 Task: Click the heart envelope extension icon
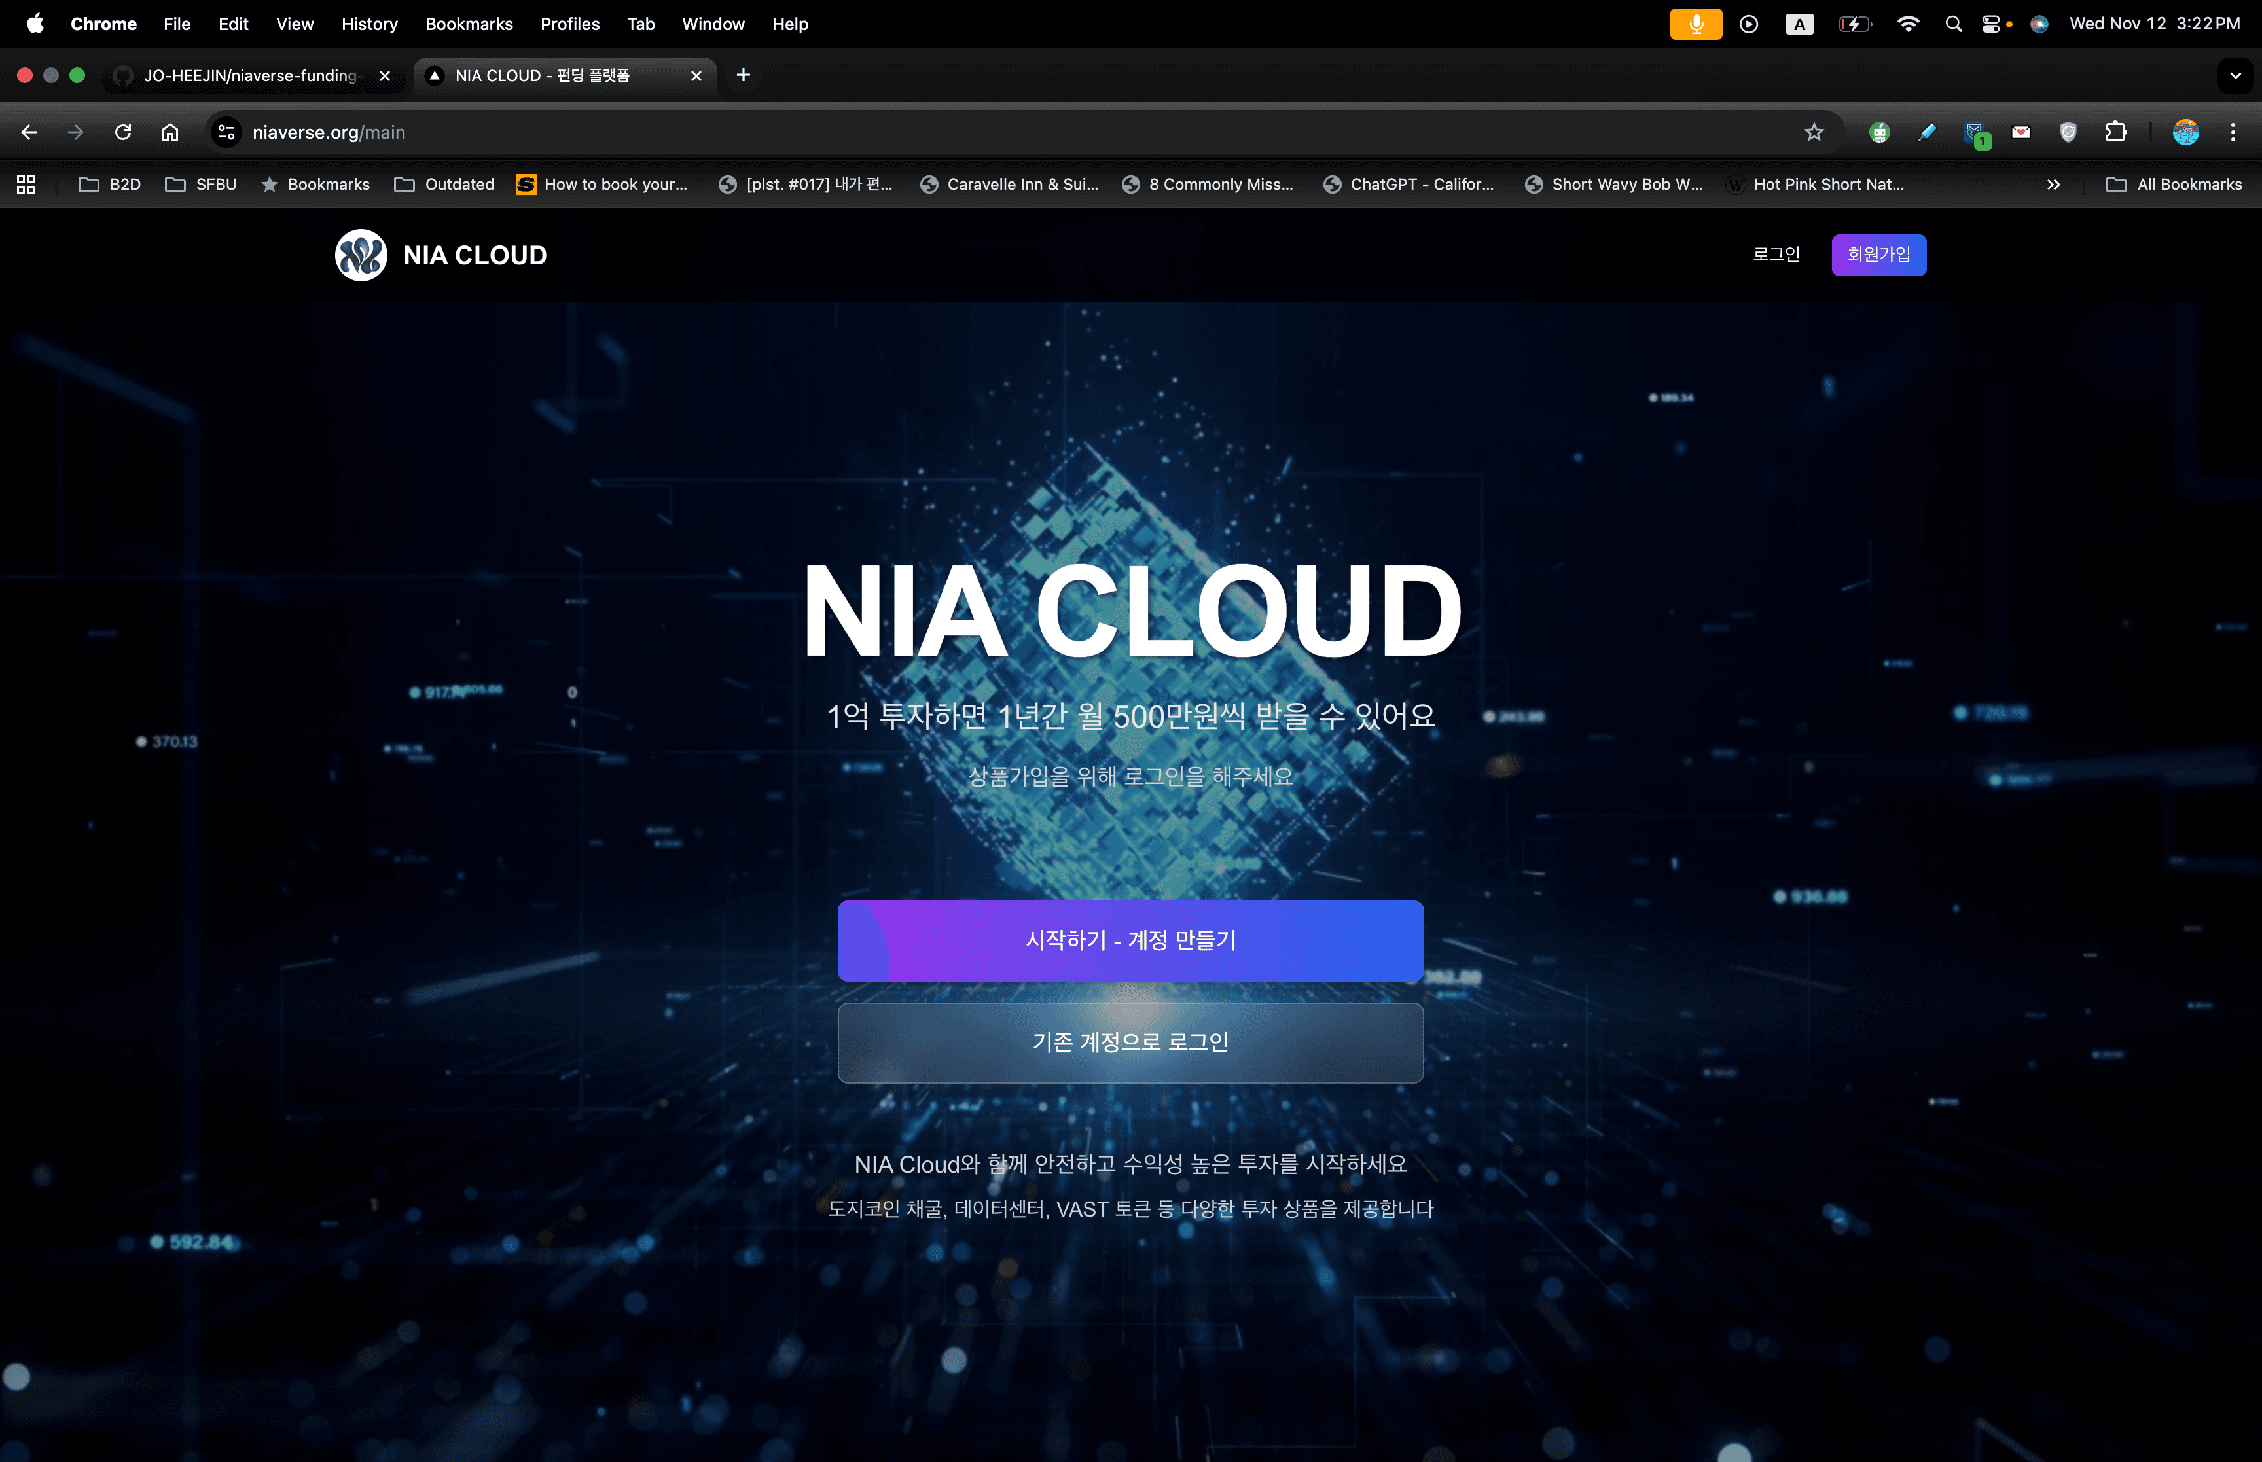tap(2022, 132)
